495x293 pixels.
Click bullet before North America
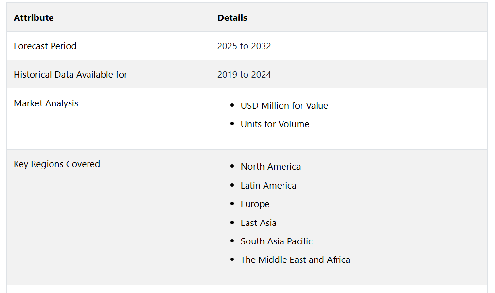pos(232,167)
